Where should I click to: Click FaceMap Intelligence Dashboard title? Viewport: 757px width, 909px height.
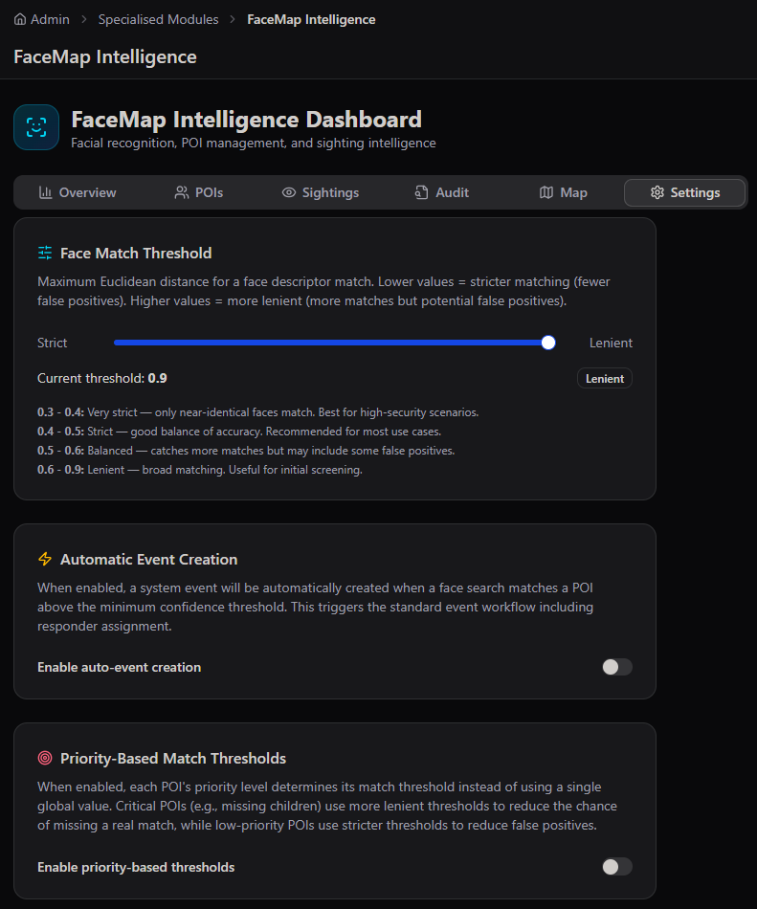246,120
